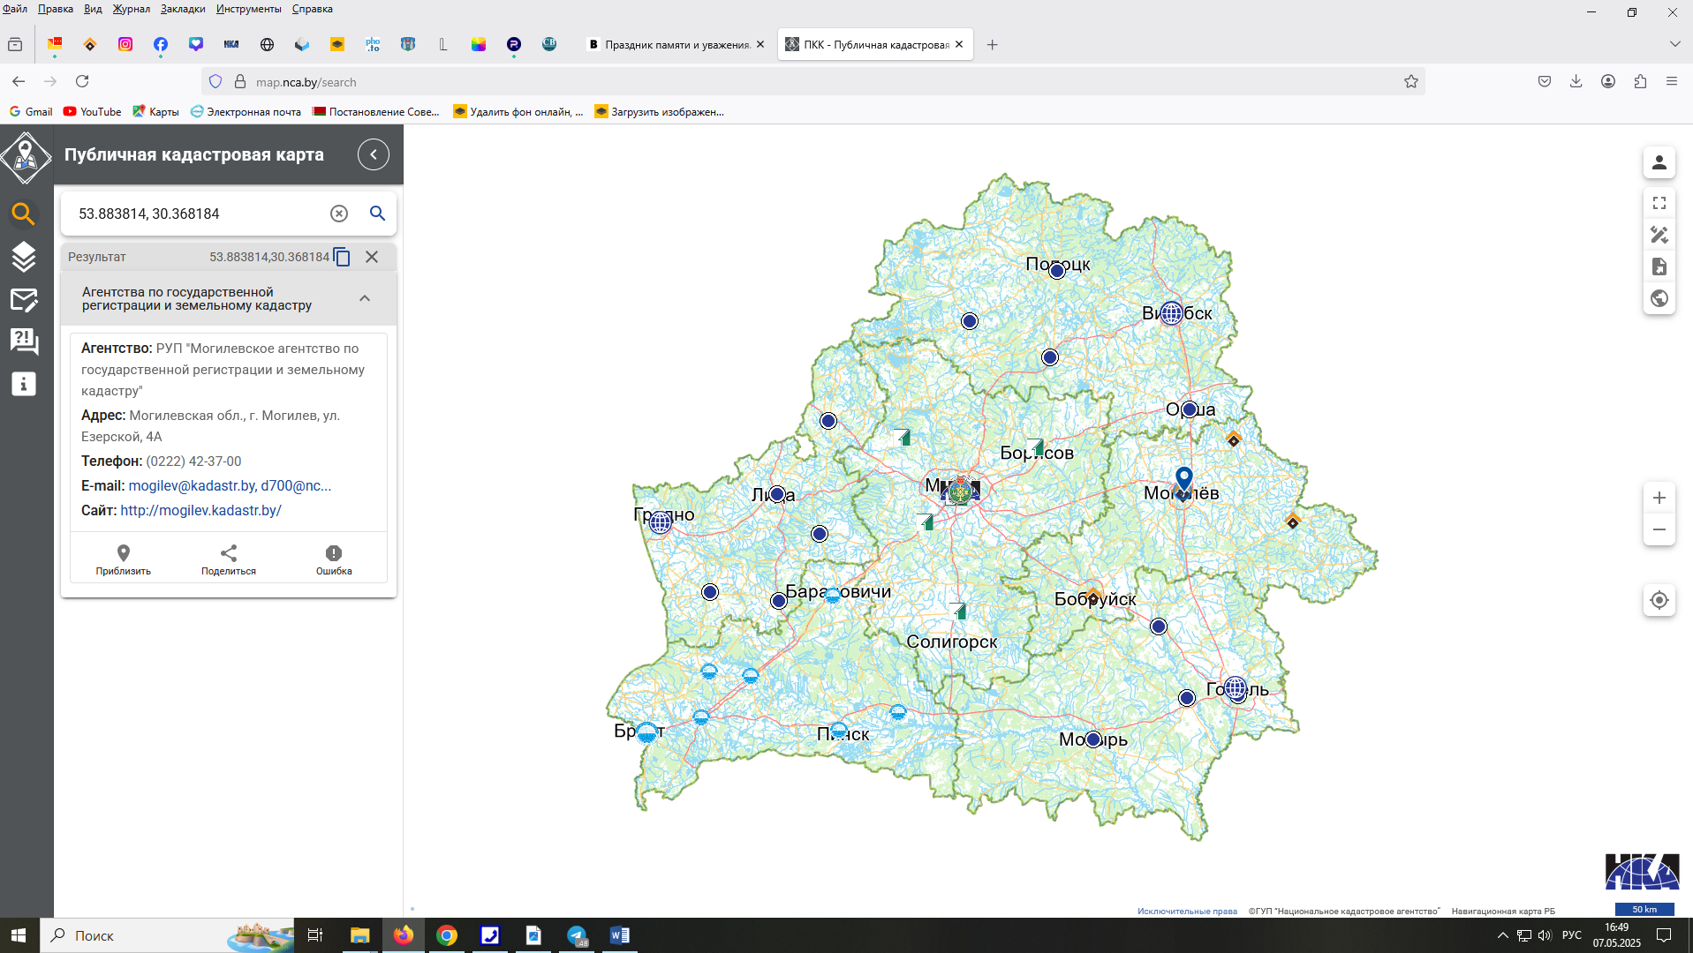This screenshot has height=953, width=1693.
Task: Switch to Праздник памяти и уважения tab
Action: (676, 44)
